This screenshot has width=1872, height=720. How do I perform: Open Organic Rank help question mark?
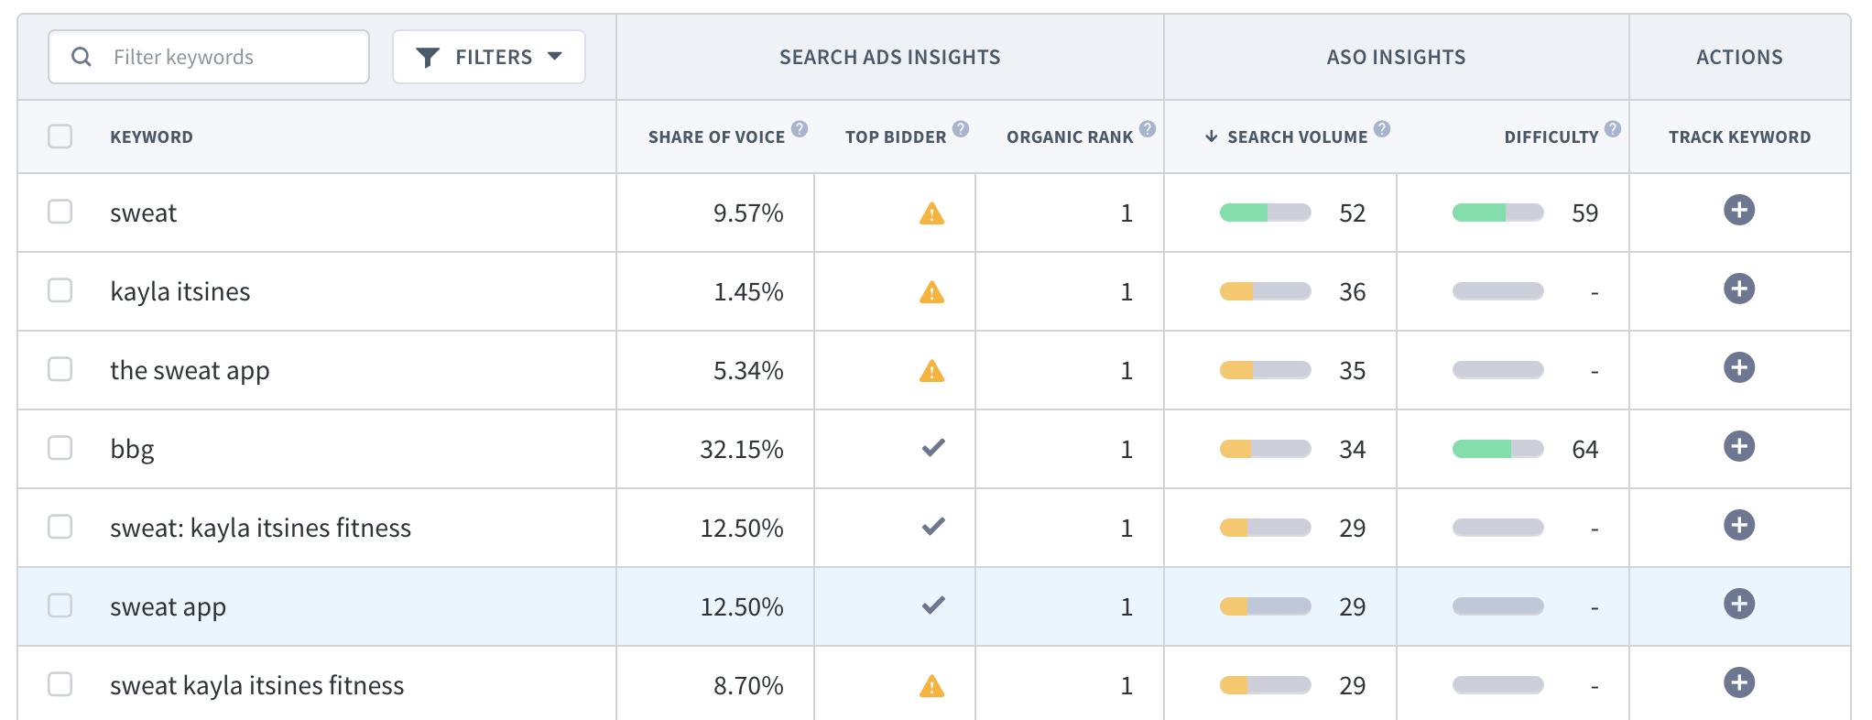coord(1148,128)
